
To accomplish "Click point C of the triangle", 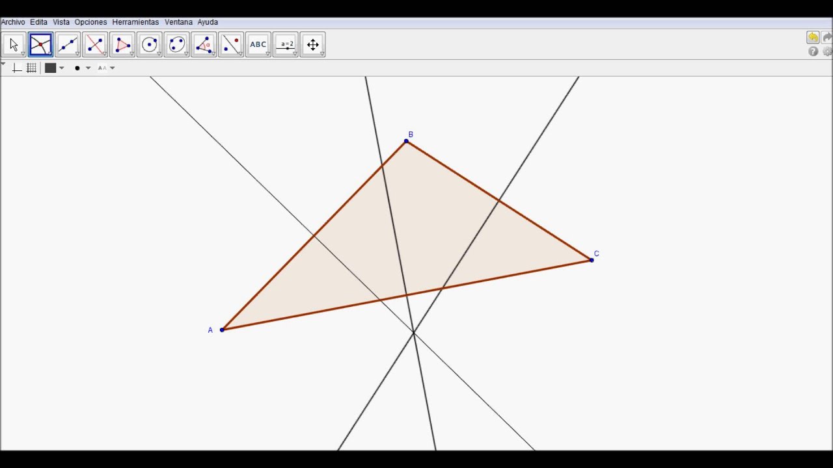I will (x=592, y=260).
